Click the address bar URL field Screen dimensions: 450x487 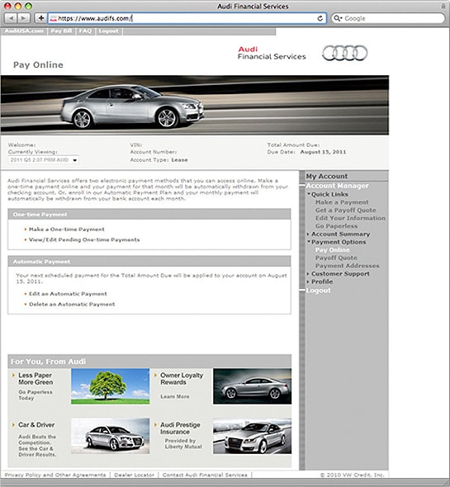[187, 18]
